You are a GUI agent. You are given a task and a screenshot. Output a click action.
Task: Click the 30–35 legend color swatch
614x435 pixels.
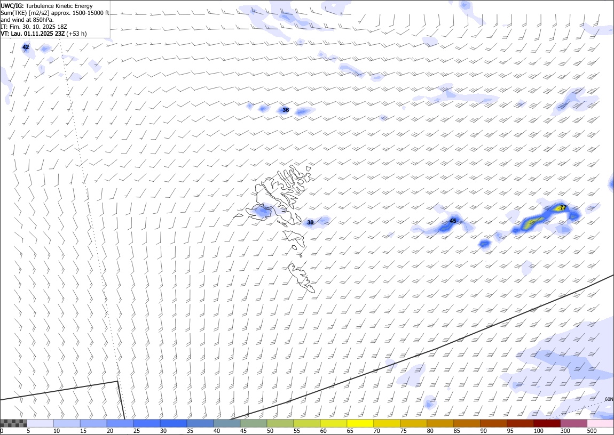coord(174,423)
